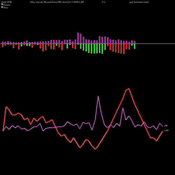Click the 4.00 price value label
175x175 pixels.
click(166, 131)
